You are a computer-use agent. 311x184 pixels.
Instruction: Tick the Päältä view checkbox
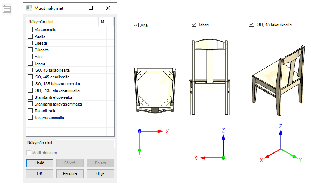30,36
